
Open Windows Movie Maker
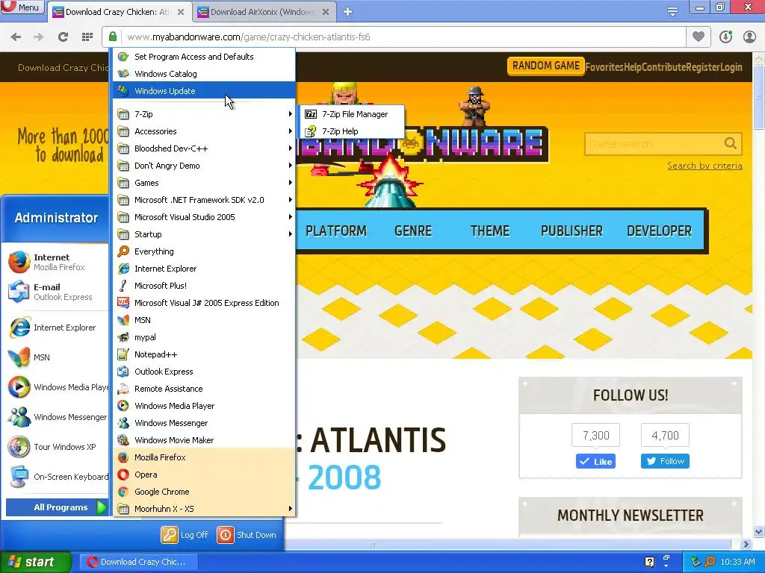[204, 440]
